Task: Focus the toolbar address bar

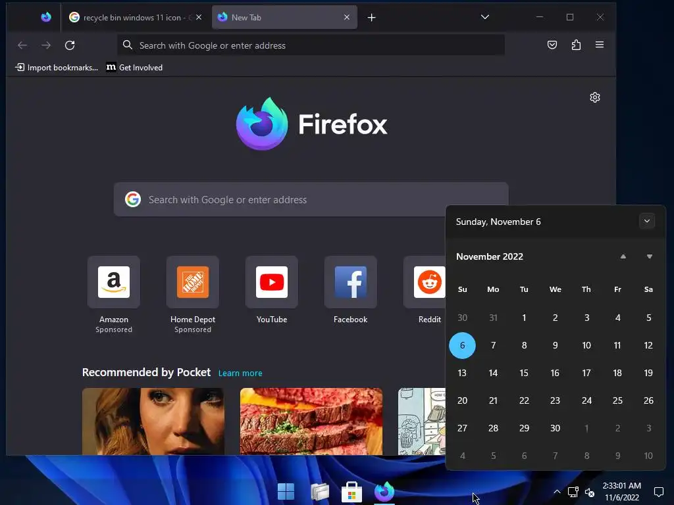Action: point(311,45)
